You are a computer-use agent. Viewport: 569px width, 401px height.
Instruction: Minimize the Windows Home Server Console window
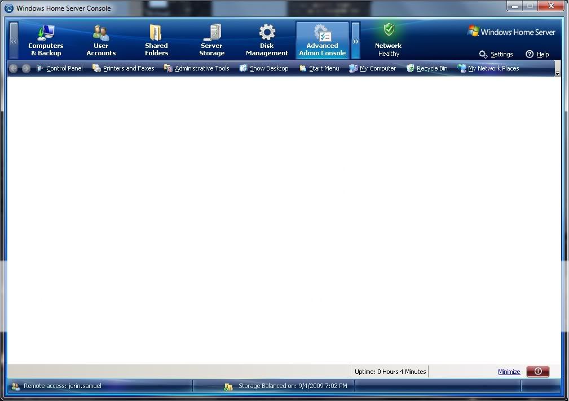(x=514, y=6)
